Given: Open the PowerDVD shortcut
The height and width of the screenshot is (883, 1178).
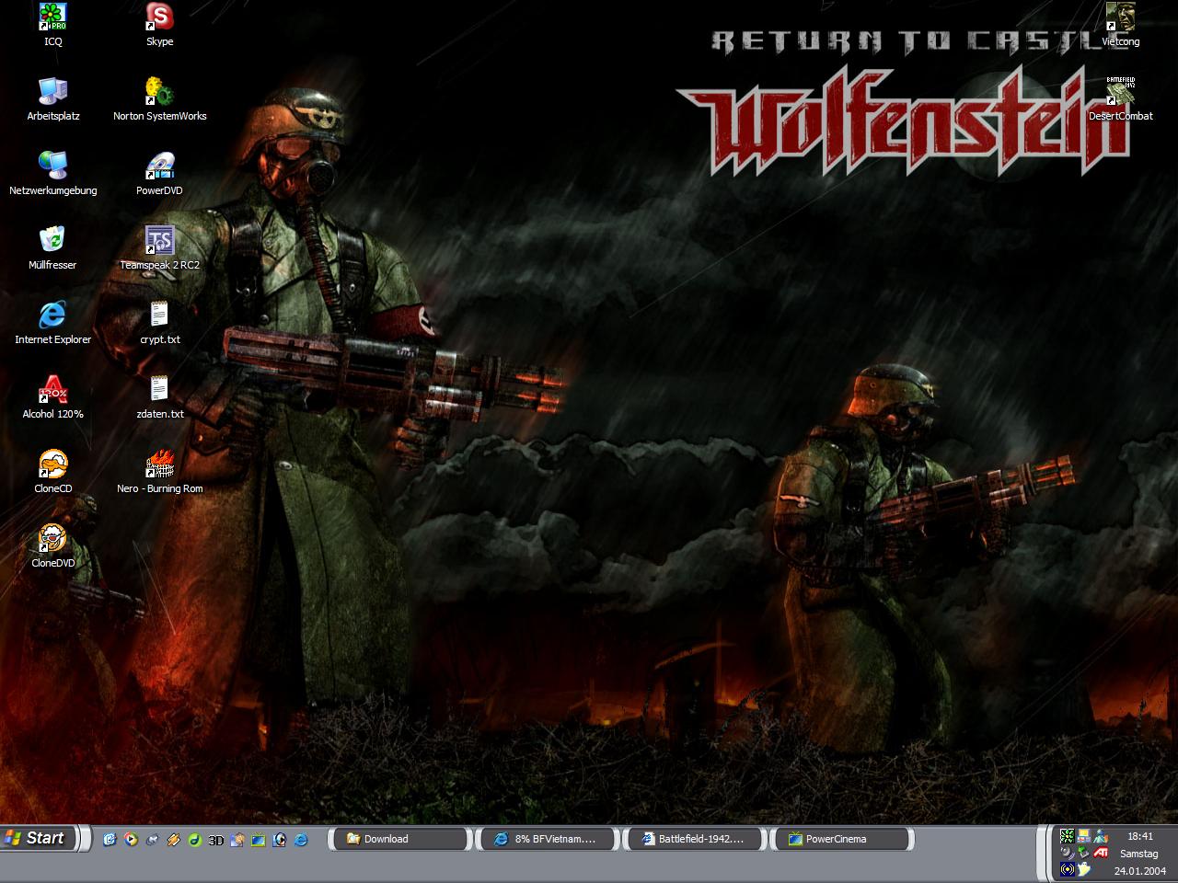Looking at the screenshot, I should click(159, 166).
